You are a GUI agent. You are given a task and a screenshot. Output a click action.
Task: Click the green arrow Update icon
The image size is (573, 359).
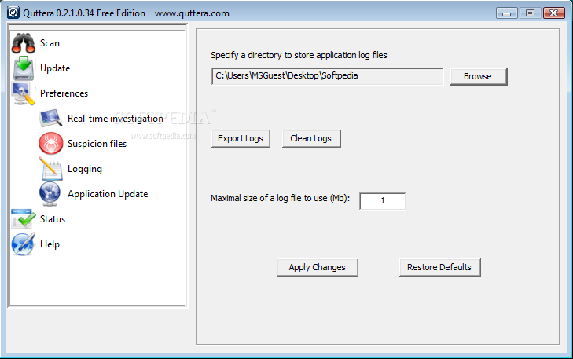click(x=24, y=68)
